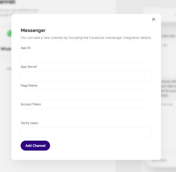Focus the App ID input field
The image size is (176, 172).
pyautogui.click(x=86, y=58)
